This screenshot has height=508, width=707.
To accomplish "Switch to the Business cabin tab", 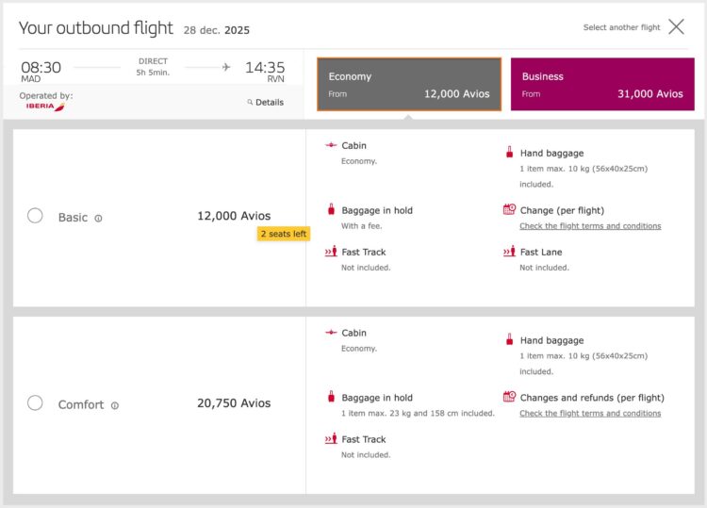I will [x=602, y=84].
